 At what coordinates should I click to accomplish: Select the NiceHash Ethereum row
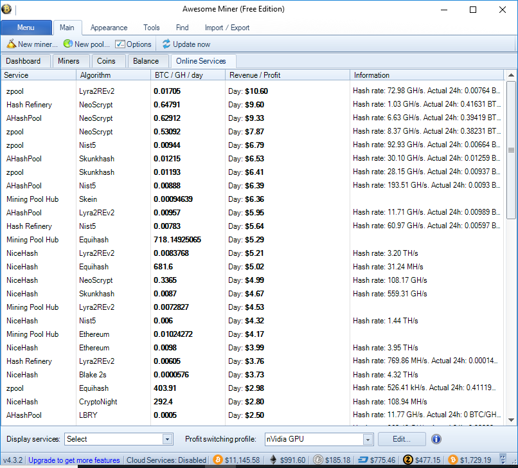click(253, 348)
